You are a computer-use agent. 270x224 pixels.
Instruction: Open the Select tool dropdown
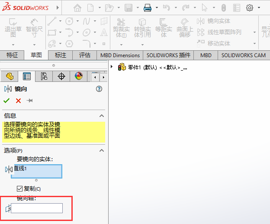(214, 8)
